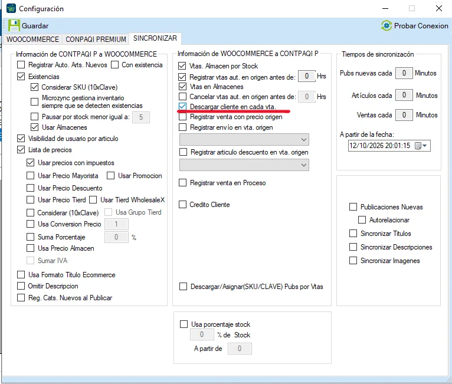Check Sincronizar Imagenes option
Image resolution: width=452 pixels, height=384 pixels.
pyautogui.click(x=353, y=260)
